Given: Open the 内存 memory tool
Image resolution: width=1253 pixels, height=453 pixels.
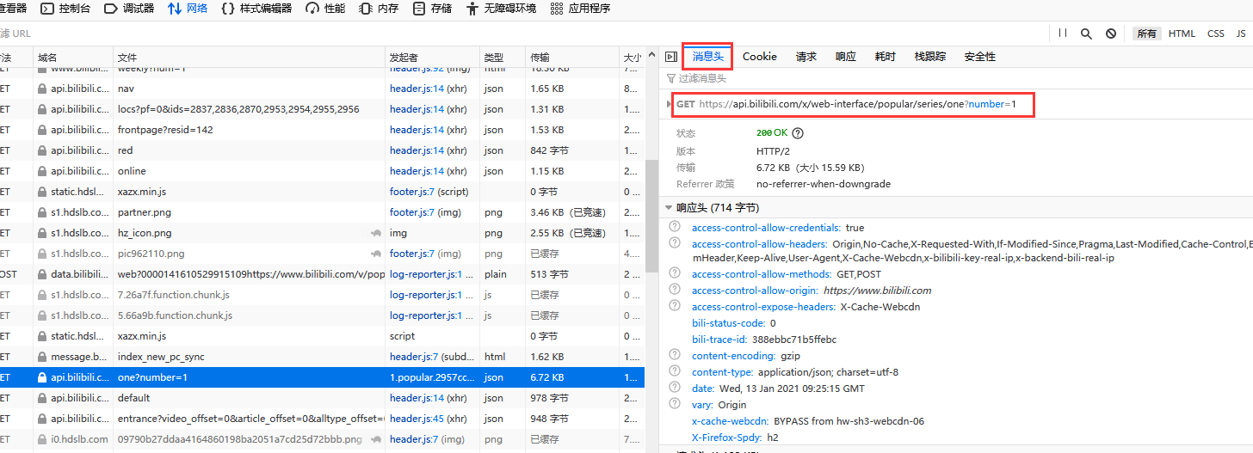Looking at the screenshot, I should click(x=379, y=9).
